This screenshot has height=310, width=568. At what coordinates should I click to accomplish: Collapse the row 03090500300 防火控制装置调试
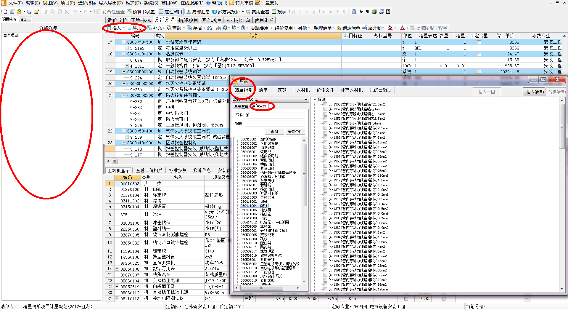124,95
